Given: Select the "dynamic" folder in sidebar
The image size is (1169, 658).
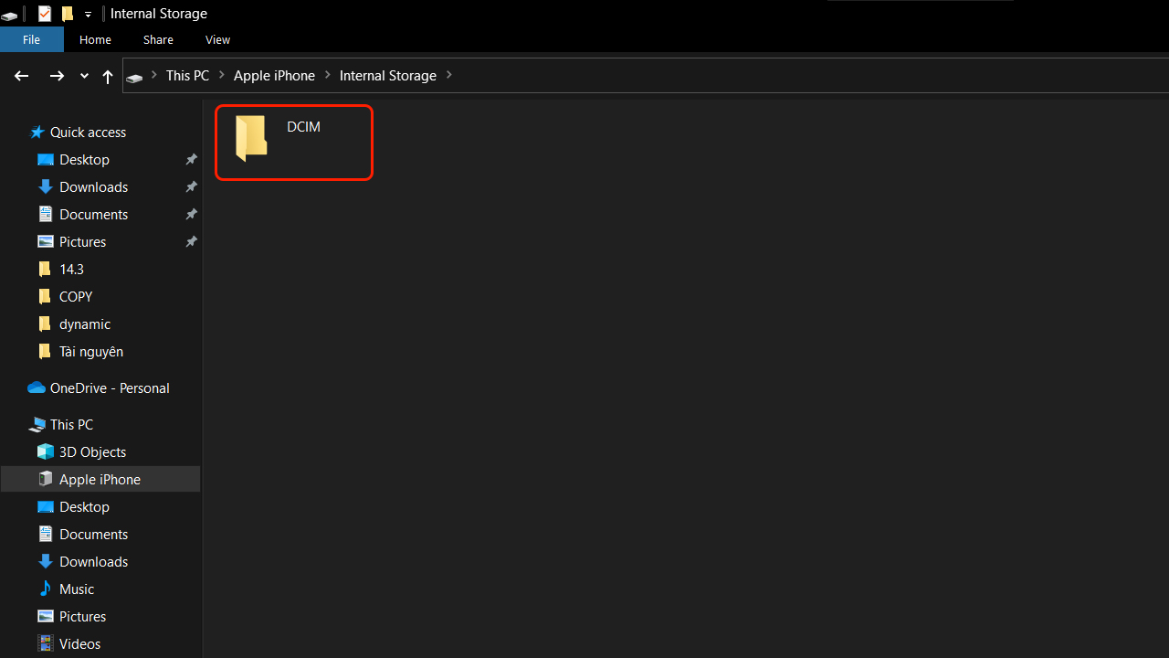Looking at the screenshot, I should click(85, 324).
